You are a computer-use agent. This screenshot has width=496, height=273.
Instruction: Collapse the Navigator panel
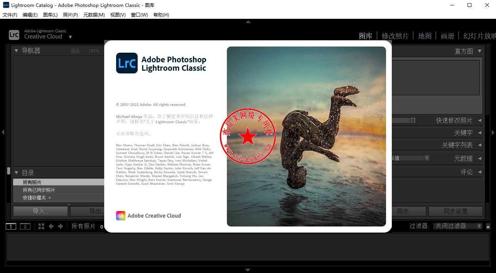point(16,51)
